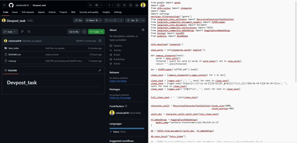297x143 pixels.
Task: Click the blue Python language bar
Action: click(x=127, y=128)
